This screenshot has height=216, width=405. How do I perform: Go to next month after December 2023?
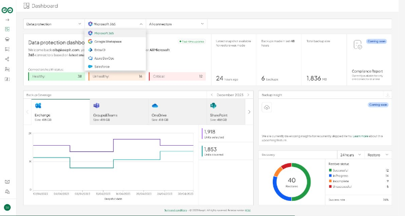pyautogui.click(x=248, y=95)
